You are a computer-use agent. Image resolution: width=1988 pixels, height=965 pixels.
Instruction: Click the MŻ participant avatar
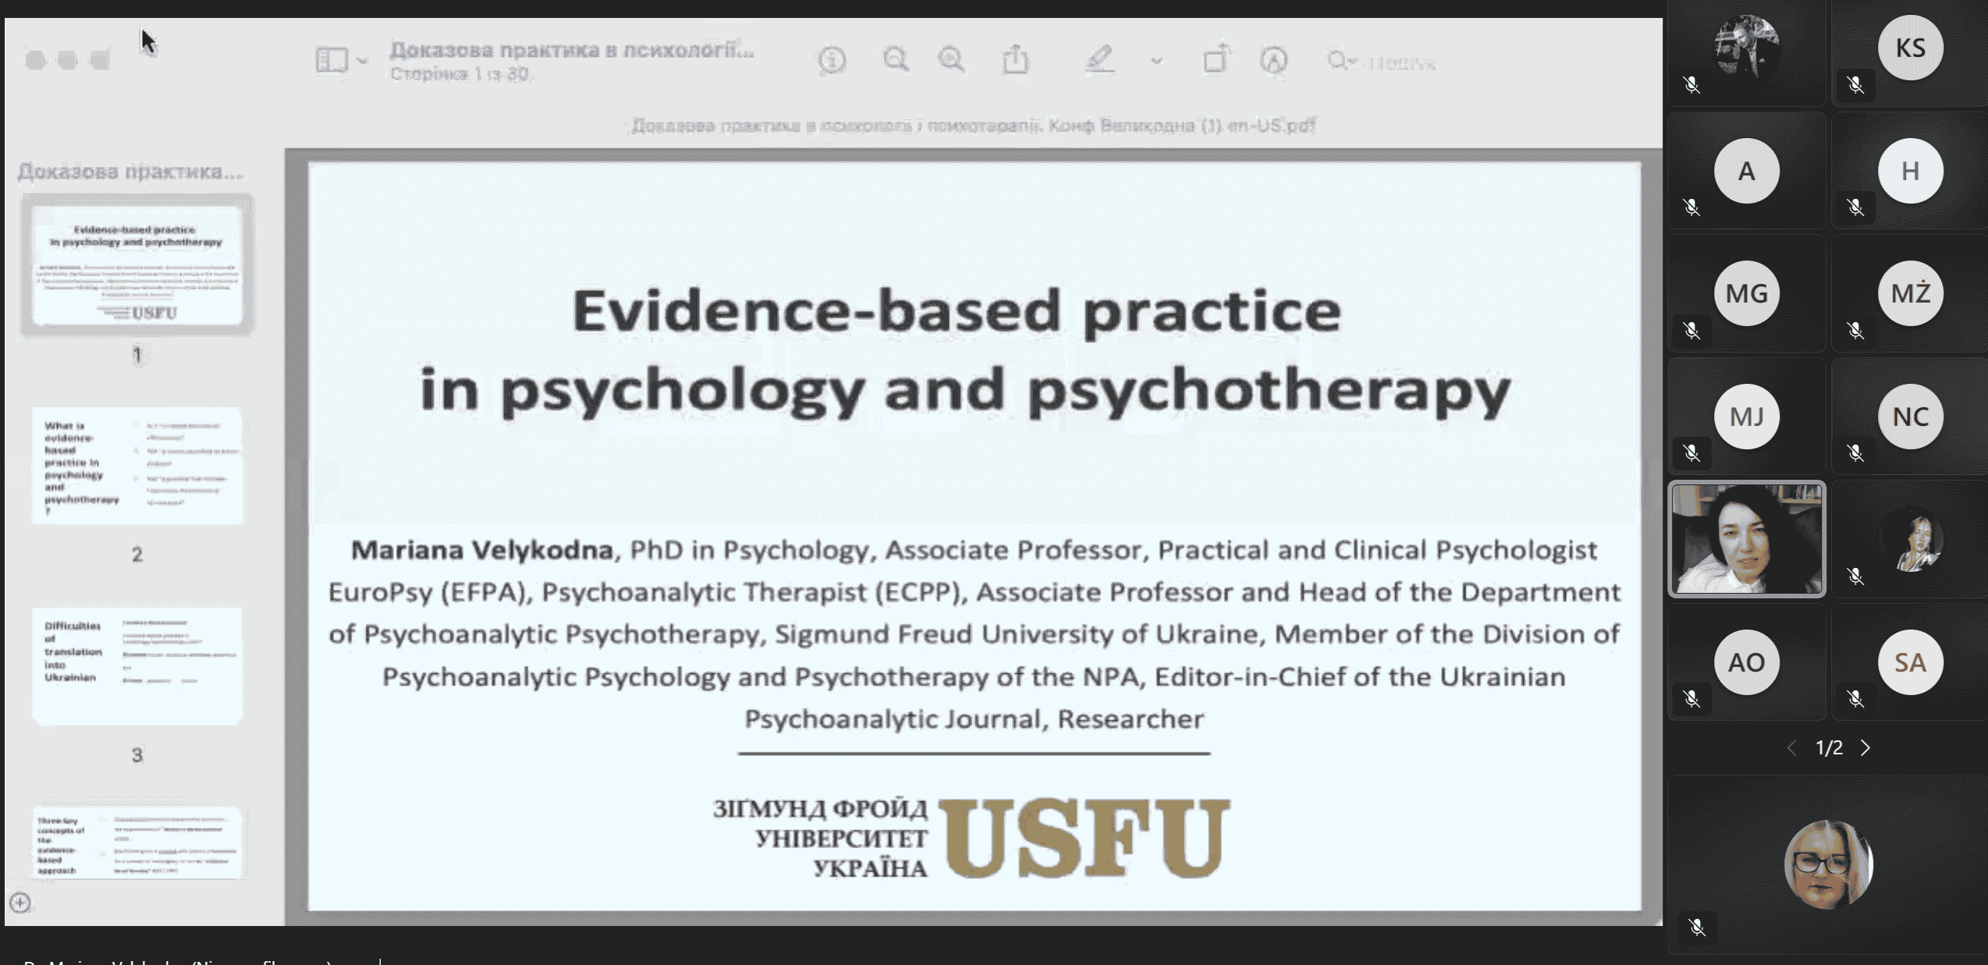point(1910,293)
